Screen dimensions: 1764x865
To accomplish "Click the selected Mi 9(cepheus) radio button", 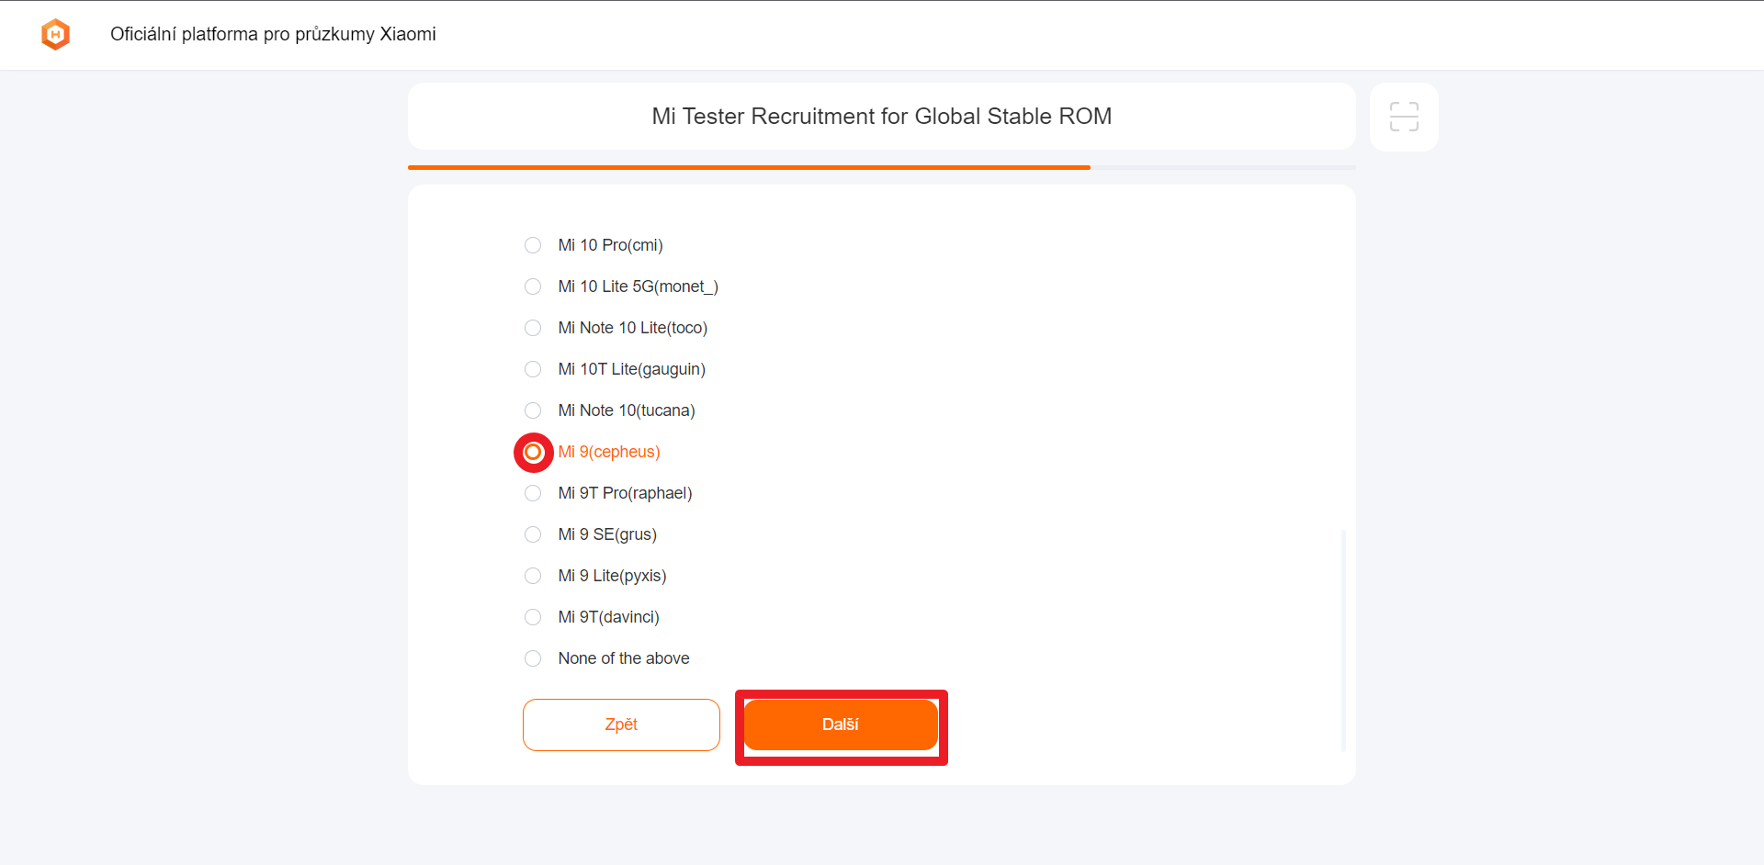I will click(533, 452).
